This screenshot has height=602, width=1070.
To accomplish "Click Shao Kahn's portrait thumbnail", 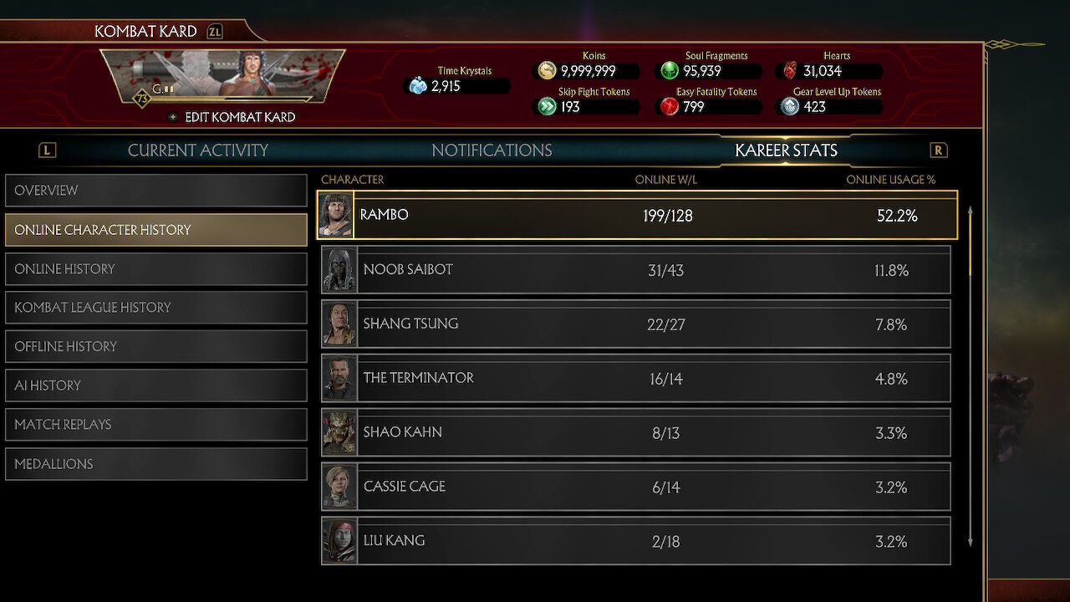I will pos(339,432).
